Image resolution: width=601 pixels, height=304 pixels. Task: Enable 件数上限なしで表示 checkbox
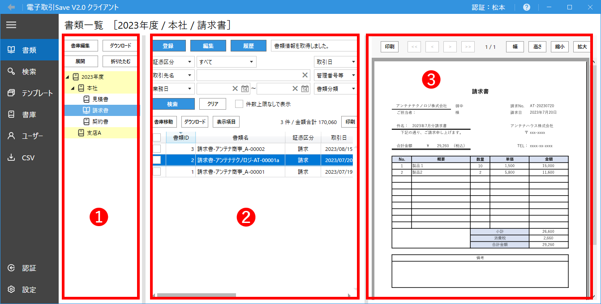(239, 104)
